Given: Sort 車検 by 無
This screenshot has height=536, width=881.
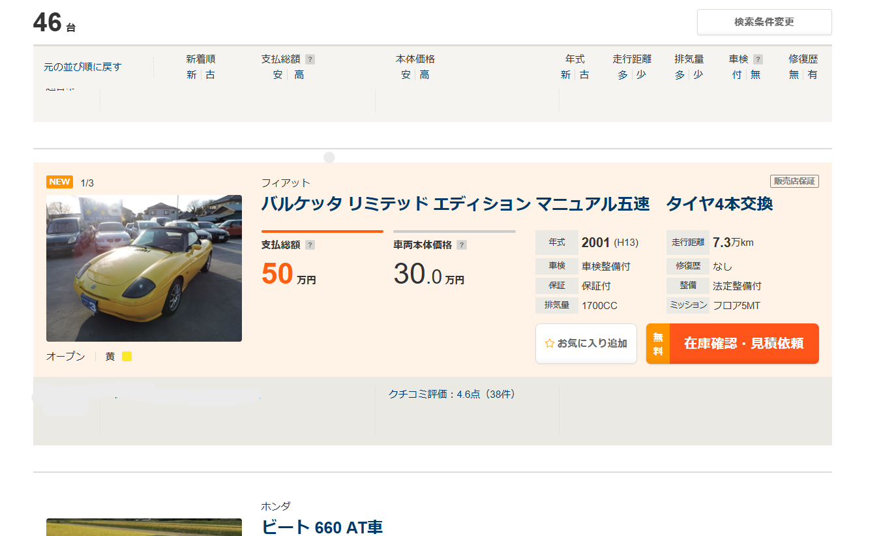Looking at the screenshot, I should (755, 74).
